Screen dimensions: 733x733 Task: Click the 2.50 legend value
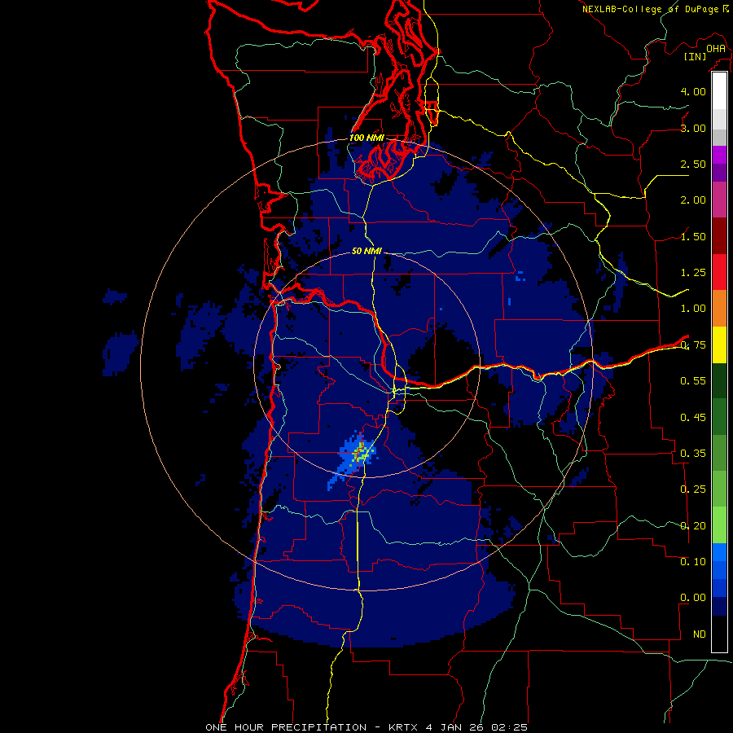pos(693,164)
